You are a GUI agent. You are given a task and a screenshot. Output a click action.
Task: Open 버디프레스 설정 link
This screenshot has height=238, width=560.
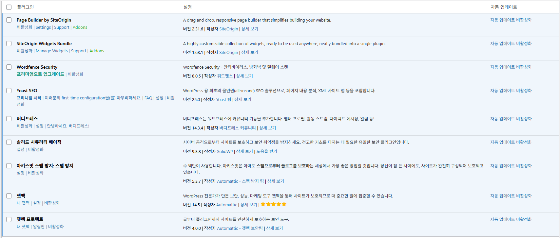(40, 126)
